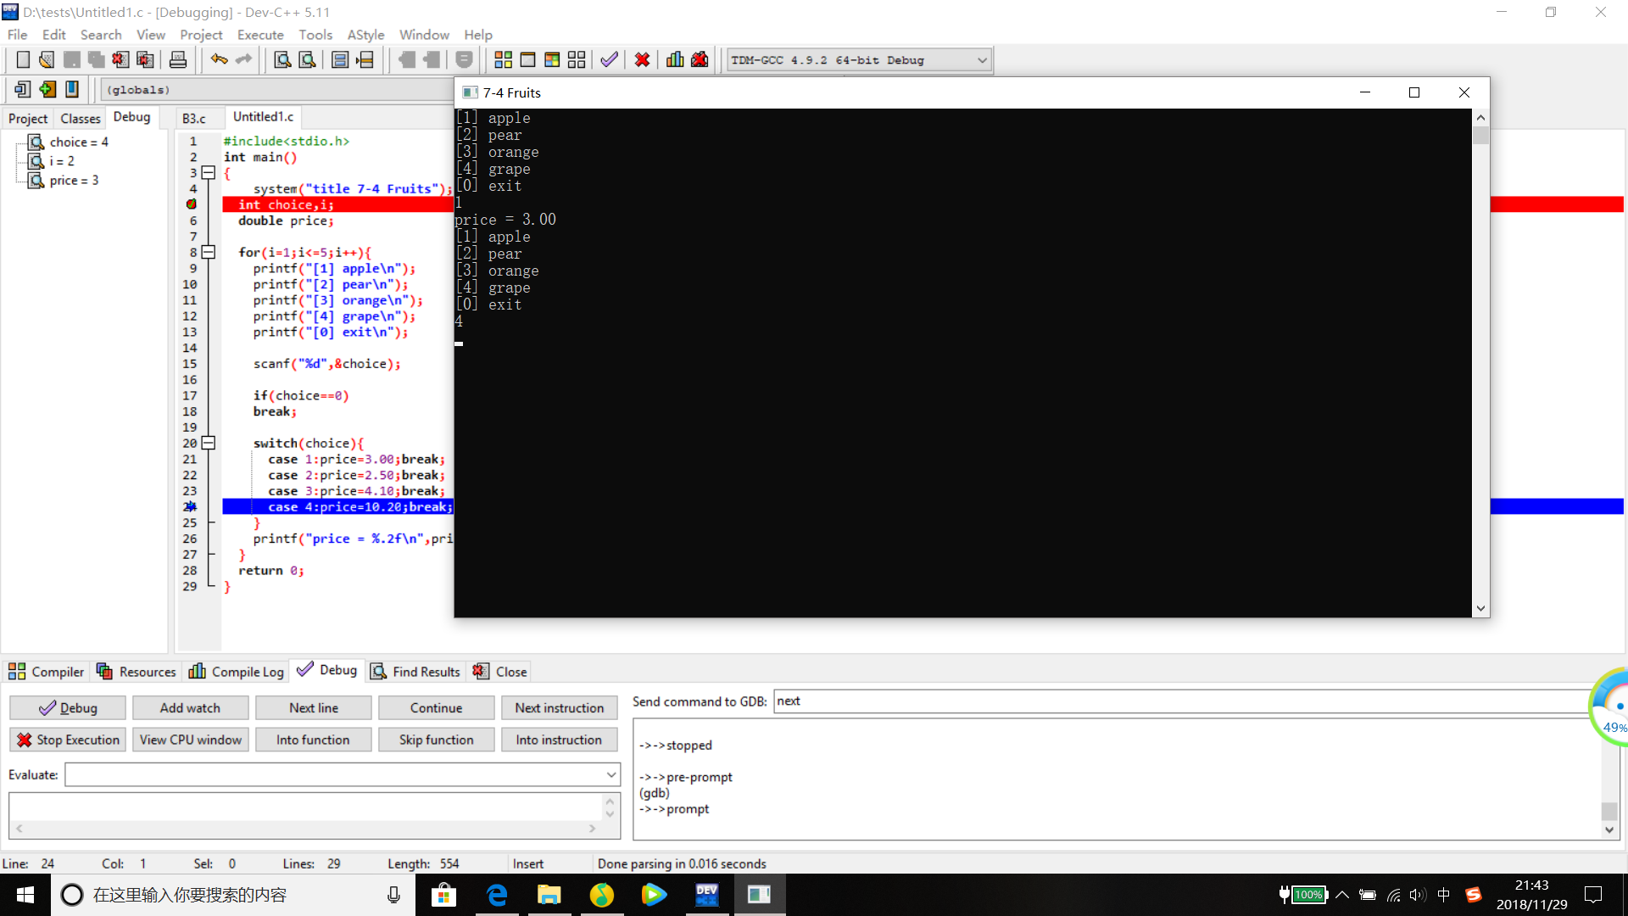Screen dimensions: 1628x916
Task: Click the Profile Analysis bar chart icon
Action: click(x=675, y=60)
